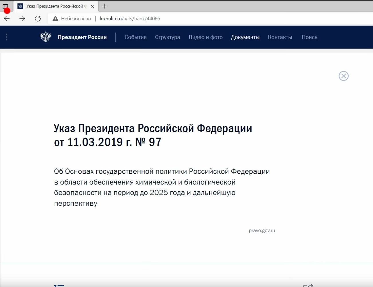Screen dimensions: 373x287
Task: Open the three-dot site menu
Action: [7, 37]
